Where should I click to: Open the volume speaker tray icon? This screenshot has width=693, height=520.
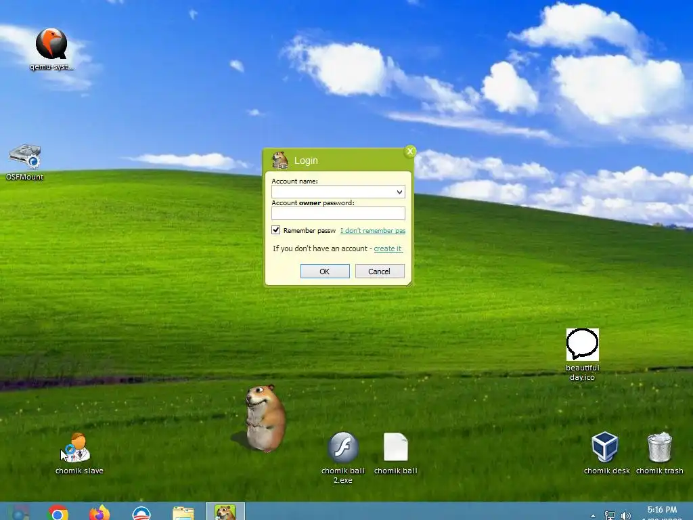[x=625, y=515]
